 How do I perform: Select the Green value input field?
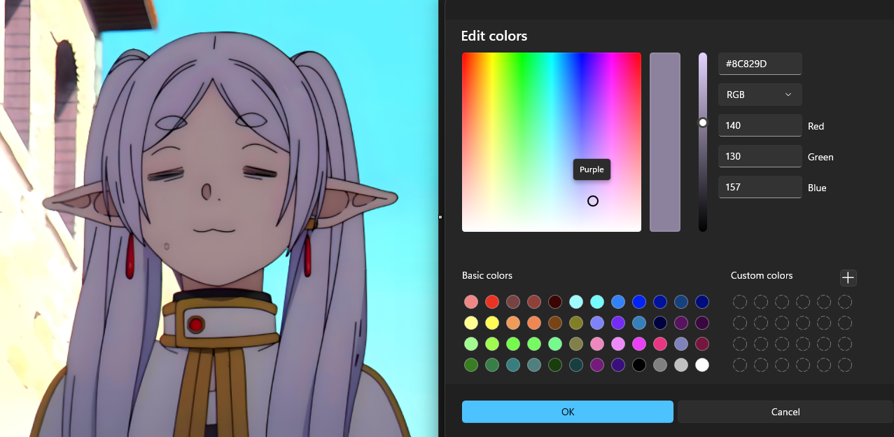click(x=760, y=156)
